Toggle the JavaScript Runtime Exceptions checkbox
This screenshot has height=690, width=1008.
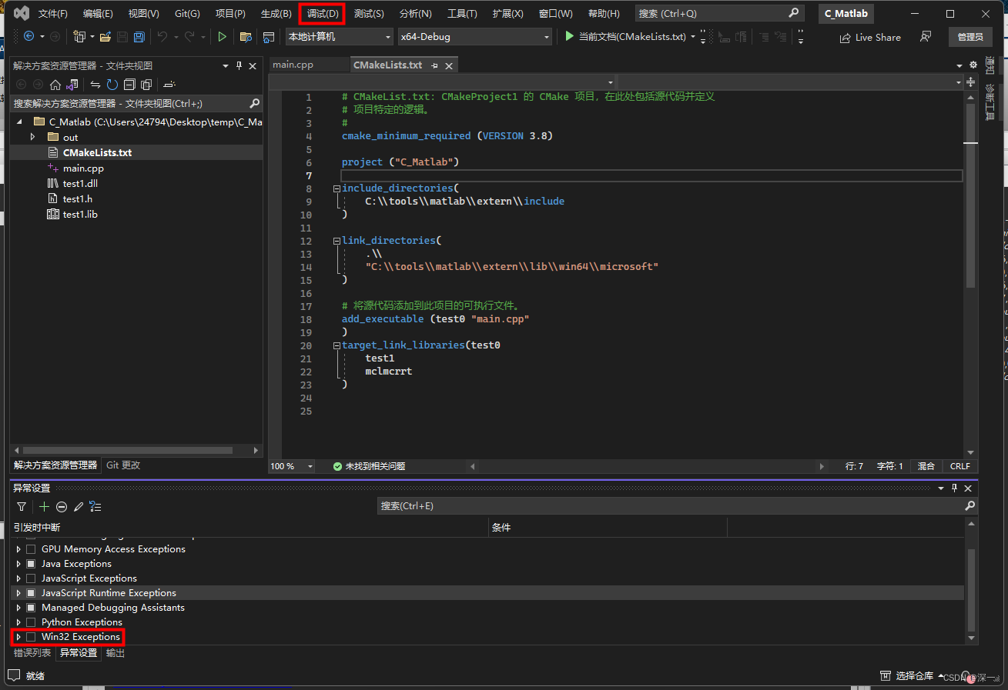(31, 593)
